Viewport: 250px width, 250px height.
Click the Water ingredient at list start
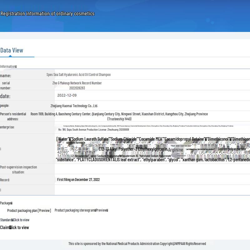click(62, 139)
